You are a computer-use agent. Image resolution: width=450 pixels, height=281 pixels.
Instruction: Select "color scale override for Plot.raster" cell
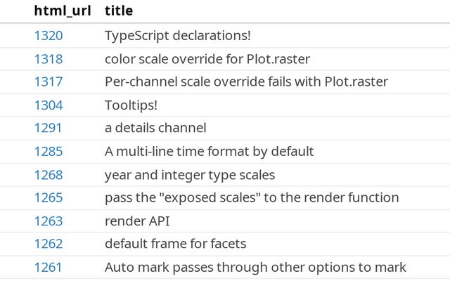[x=207, y=58]
